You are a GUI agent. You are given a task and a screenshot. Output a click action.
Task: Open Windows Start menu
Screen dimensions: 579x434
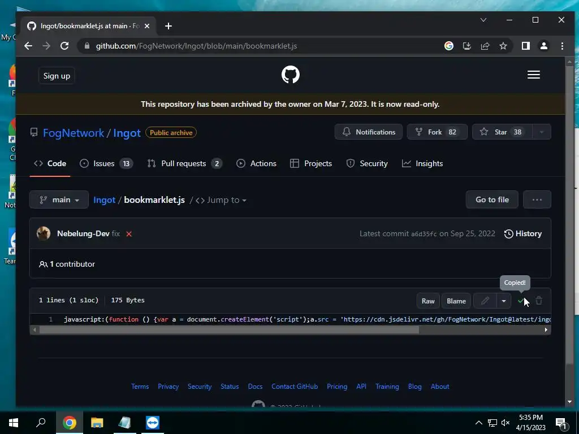(x=14, y=423)
